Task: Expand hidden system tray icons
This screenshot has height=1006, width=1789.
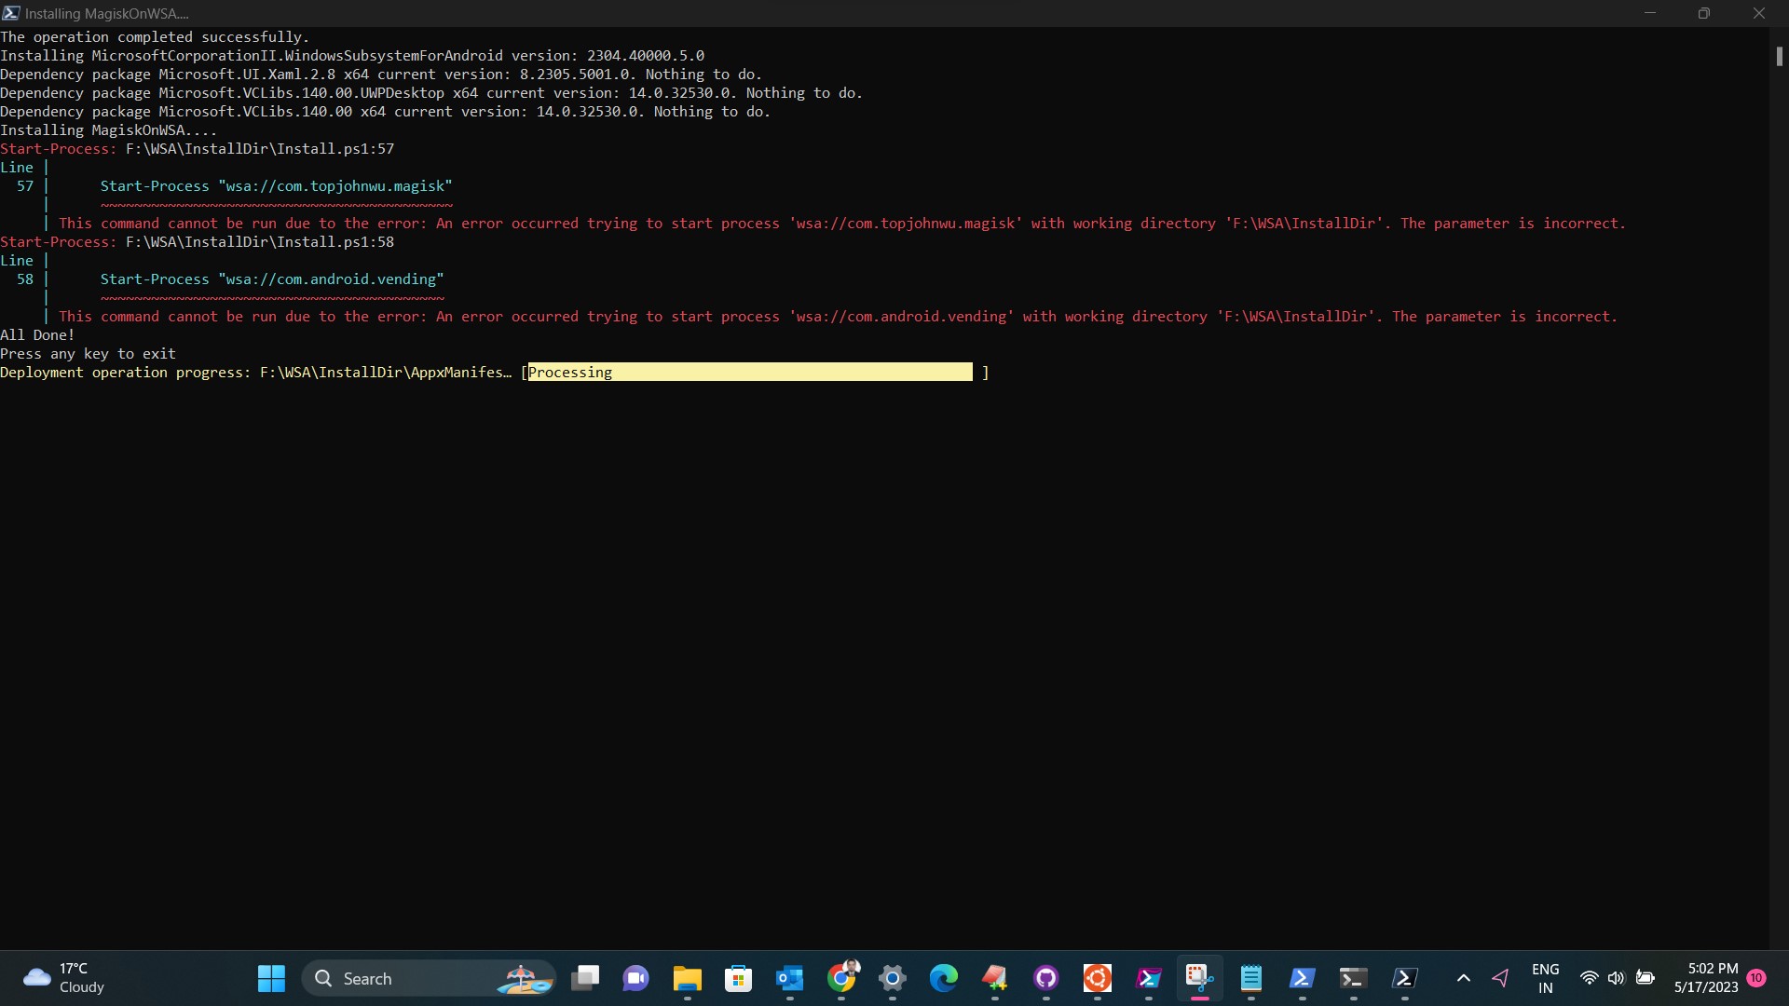Action: [1463, 978]
